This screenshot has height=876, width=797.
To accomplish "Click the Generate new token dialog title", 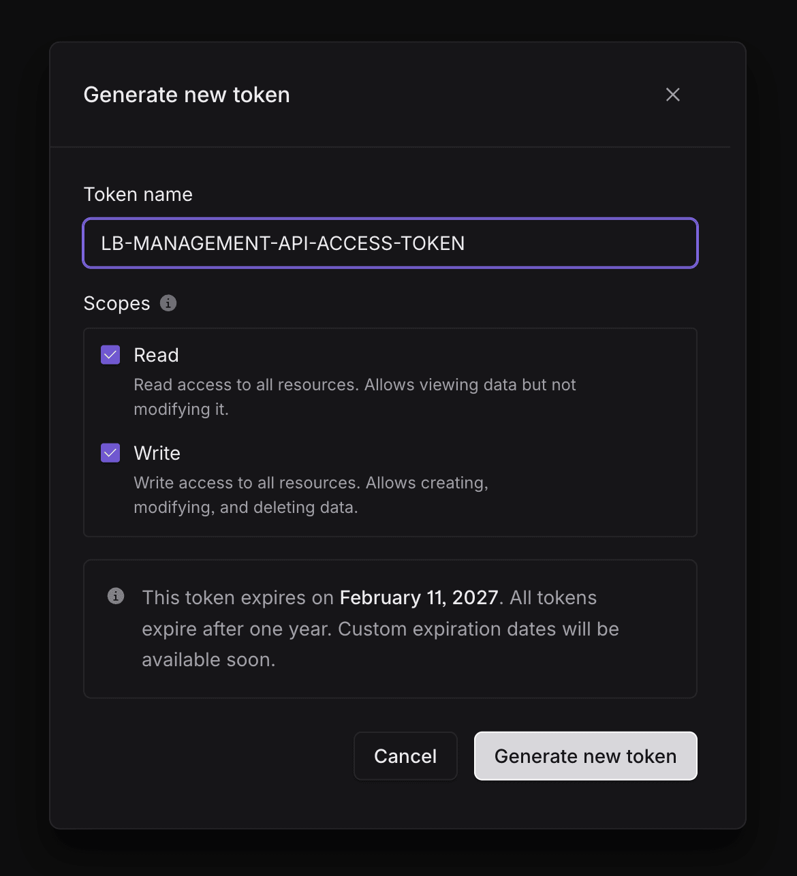I will tap(187, 95).
